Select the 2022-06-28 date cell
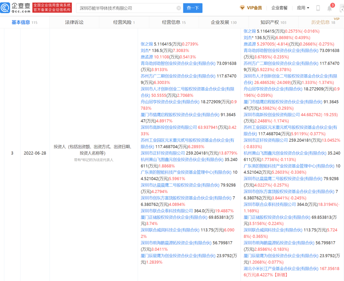 click(35, 153)
